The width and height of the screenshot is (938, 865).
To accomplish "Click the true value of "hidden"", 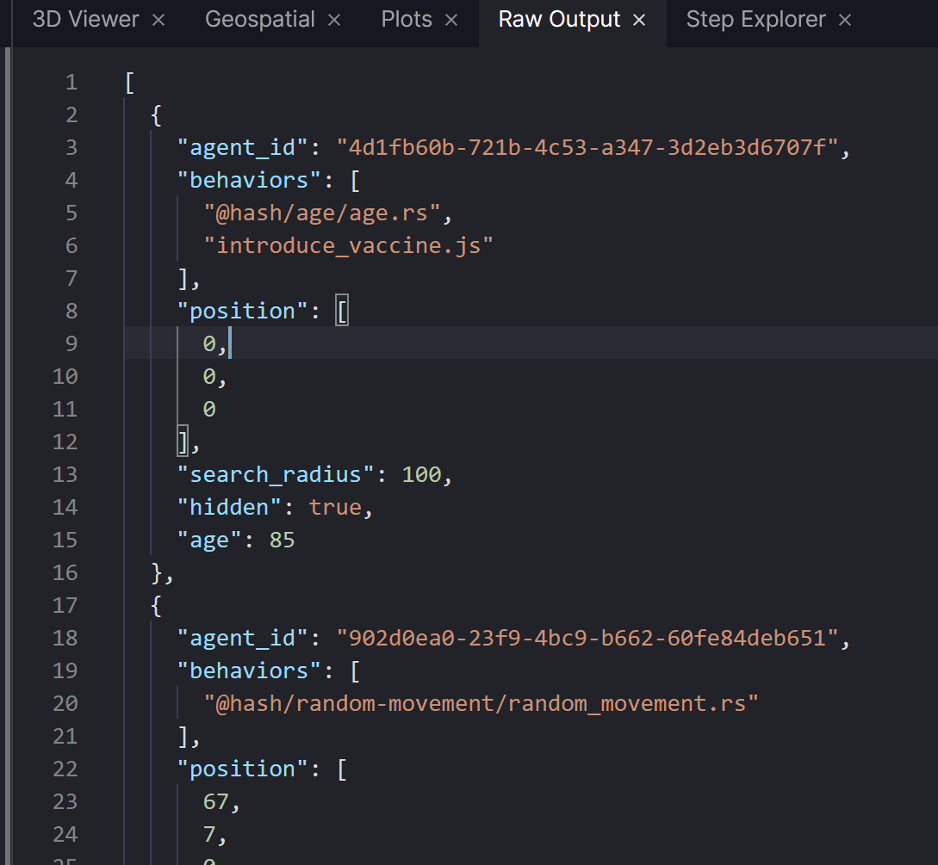I will [335, 507].
